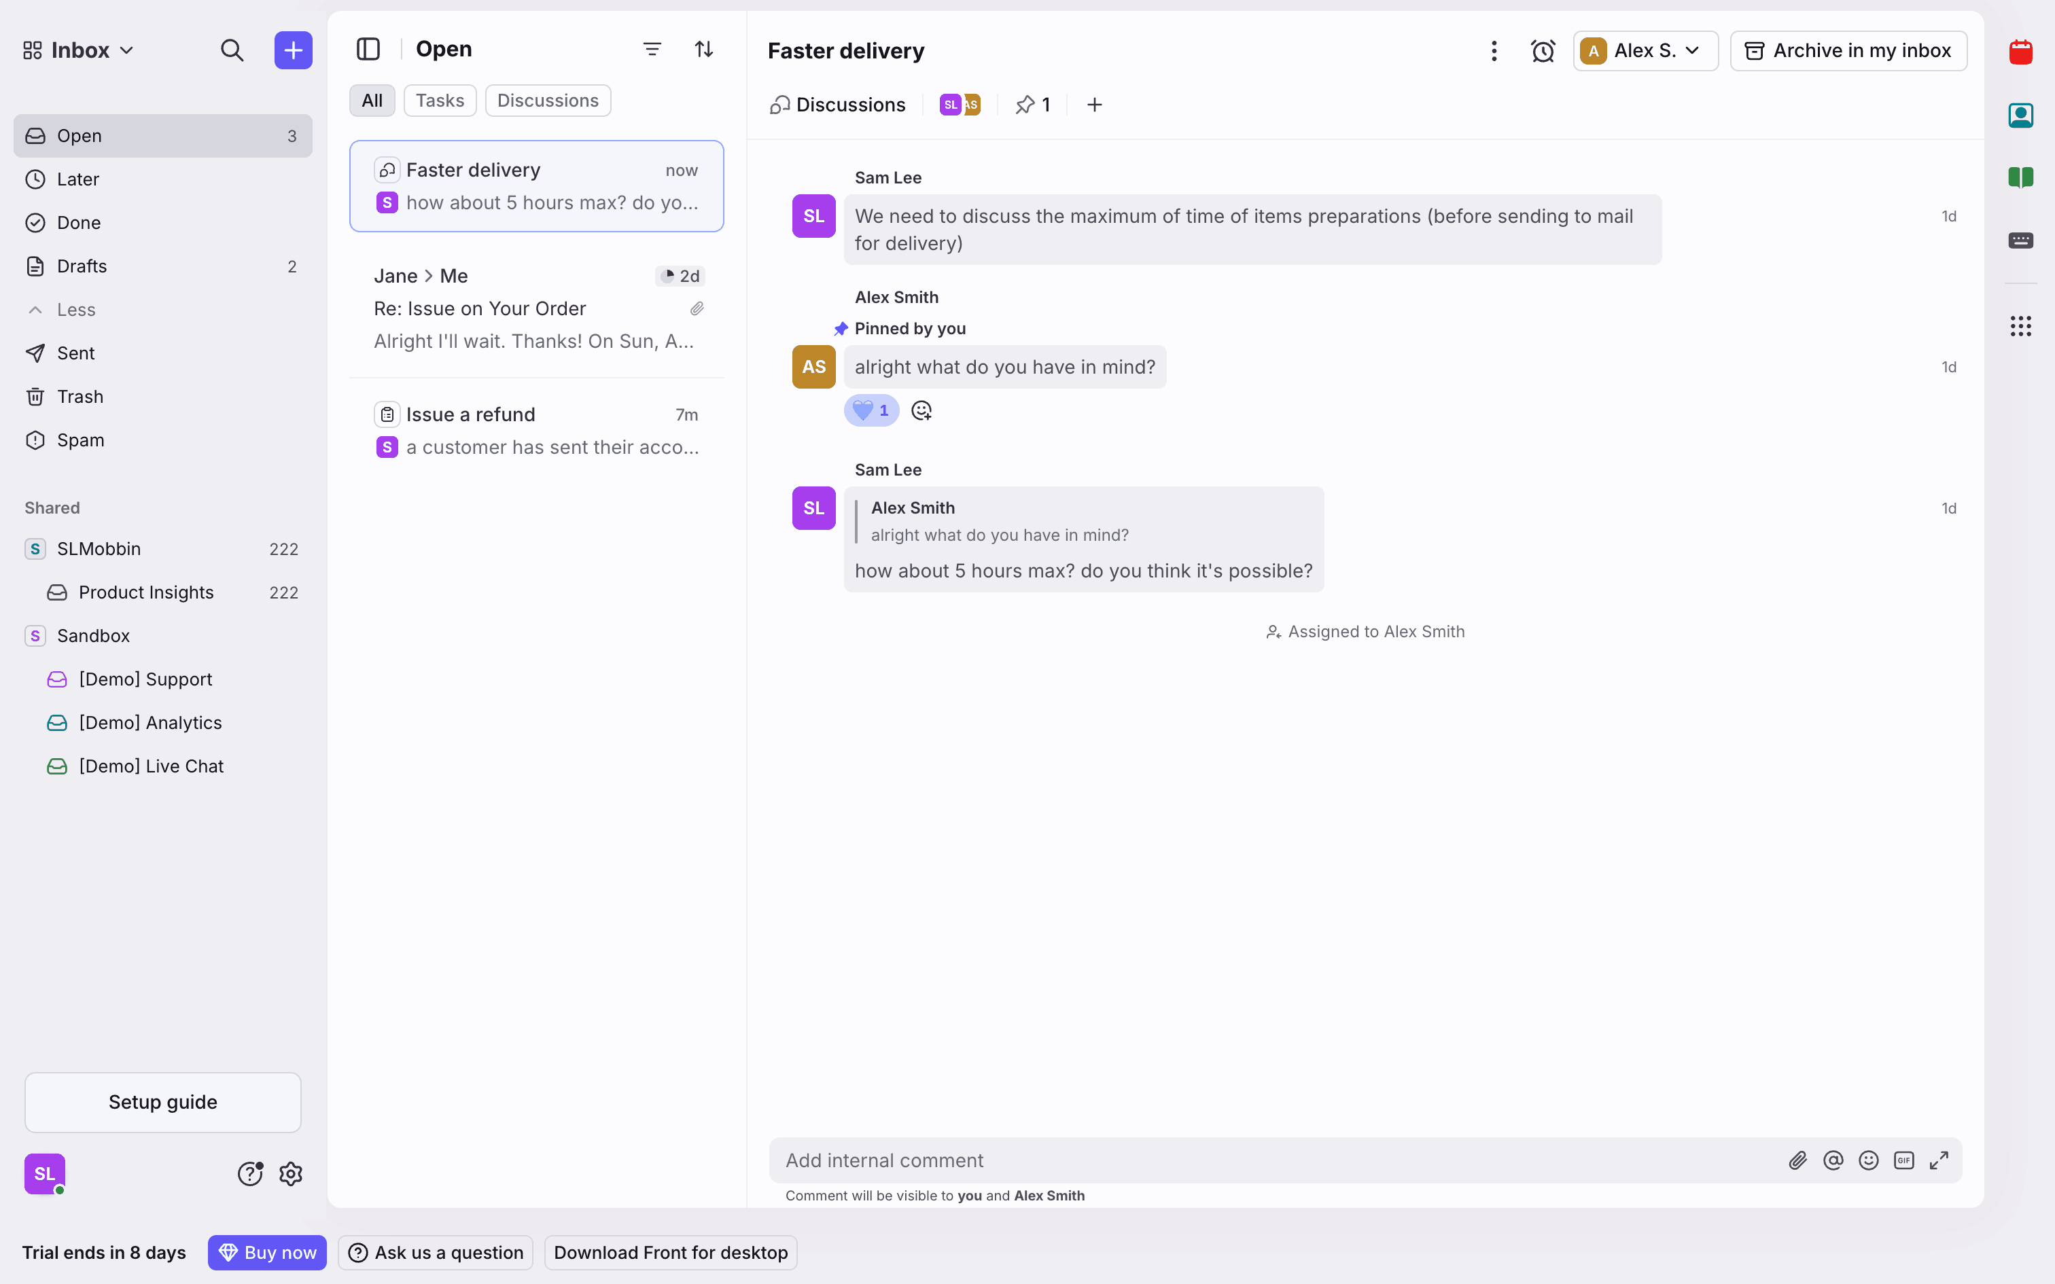The width and height of the screenshot is (2055, 1284).
Task: Open the Alex S. assignee dropdown
Action: tap(1645, 51)
